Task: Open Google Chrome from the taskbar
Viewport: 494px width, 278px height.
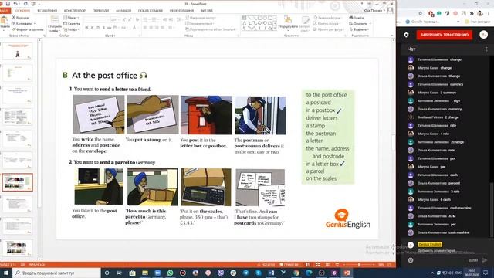Action: [296, 273]
